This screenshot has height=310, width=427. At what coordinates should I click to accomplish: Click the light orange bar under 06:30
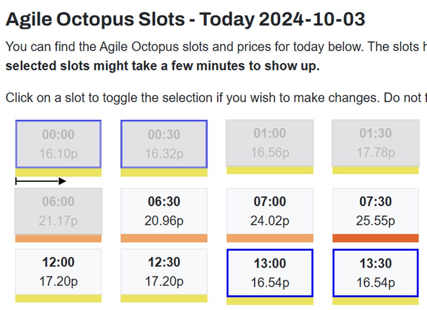(164, 238)
